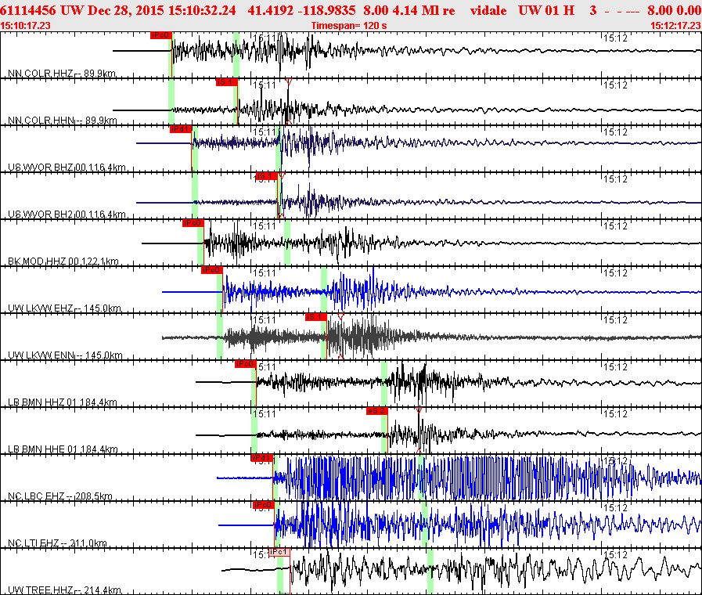Click the UW LKW EHZ 145.0km label

point(64,308)
